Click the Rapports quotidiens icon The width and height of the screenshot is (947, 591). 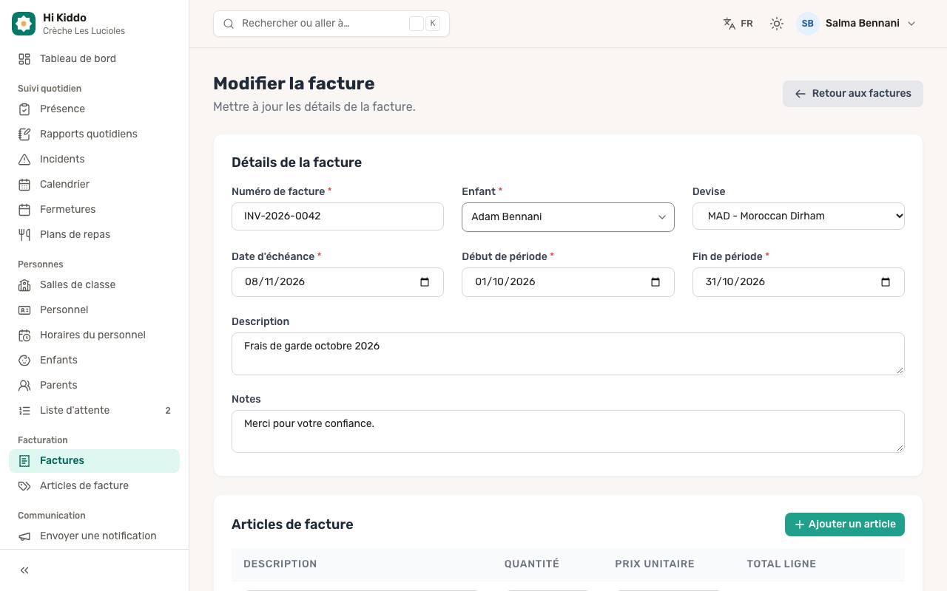24,134
